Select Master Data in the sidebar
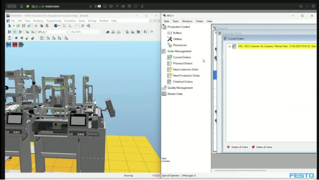The height and width of the screenshot is (180, 319). click(x=175, y=94)
